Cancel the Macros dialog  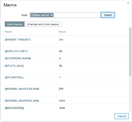pyautogui.click(x=122, y=116)
